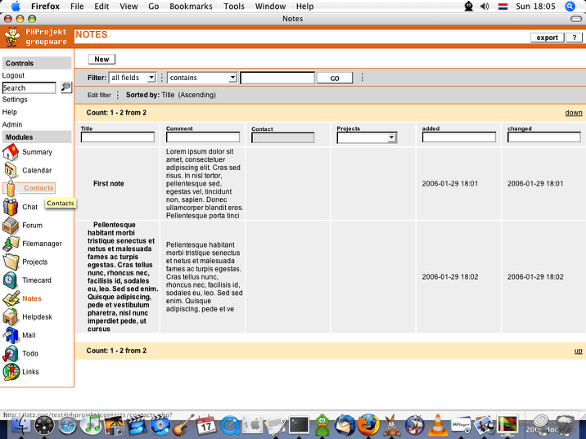
Task: Open the 'contains' filter condition dropdown
Action: coord(202,78)
